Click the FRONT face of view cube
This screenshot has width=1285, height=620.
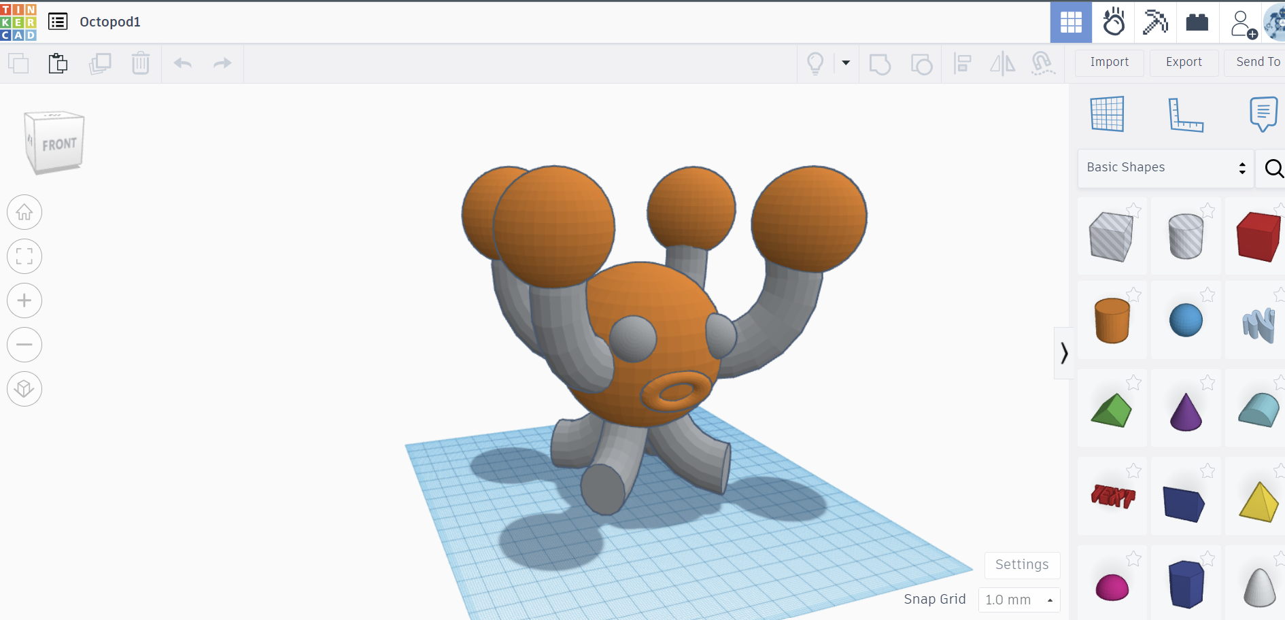[x=59, y=145]
